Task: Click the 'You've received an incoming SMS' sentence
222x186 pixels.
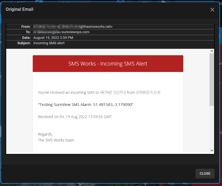Action: 99,92
